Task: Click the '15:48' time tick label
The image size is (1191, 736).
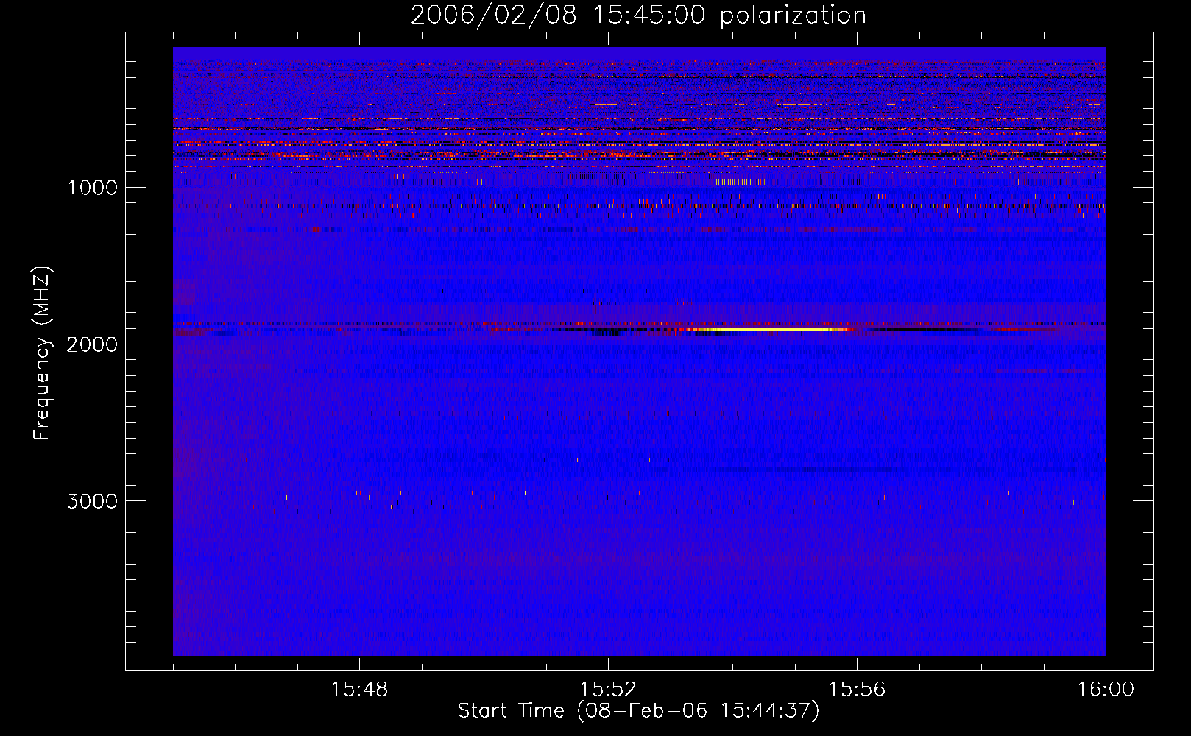Action: coord(359,690)
